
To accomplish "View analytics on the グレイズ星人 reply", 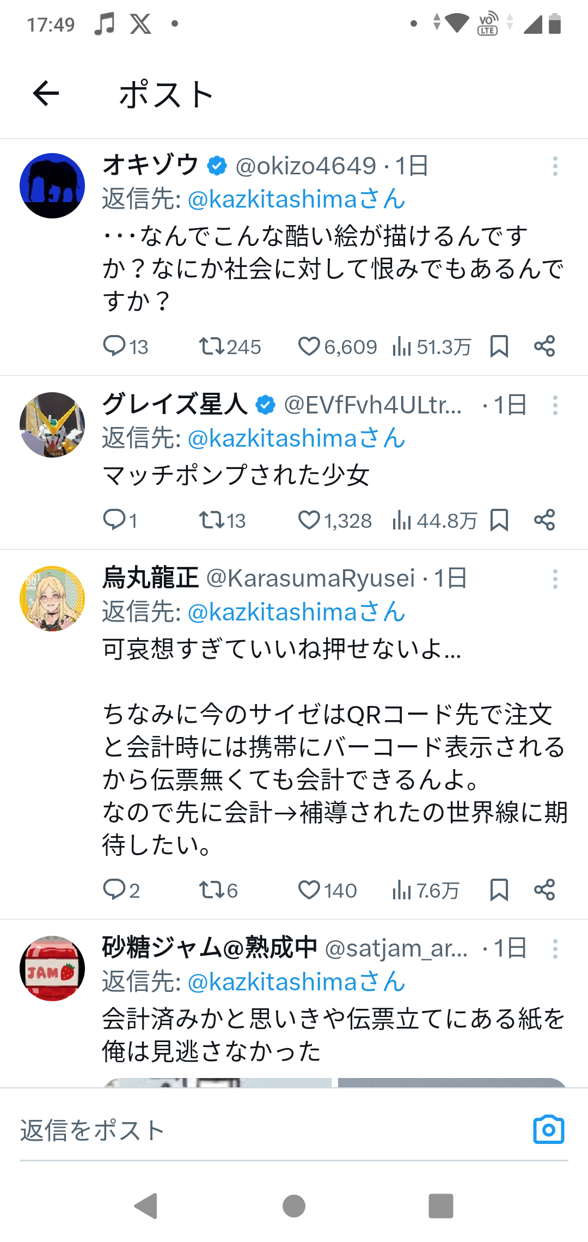I will click(x=402, y=520).
